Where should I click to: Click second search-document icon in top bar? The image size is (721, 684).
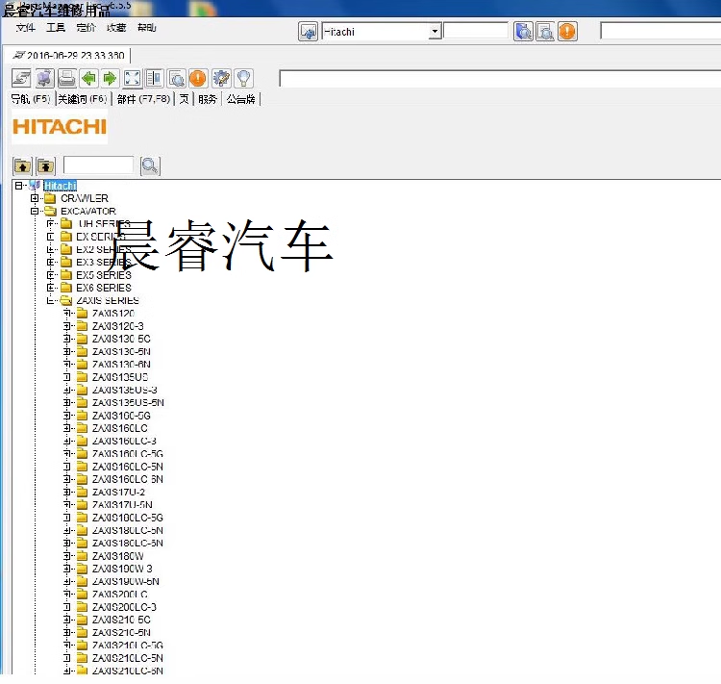pyautogui.click(x=545, y=32)
